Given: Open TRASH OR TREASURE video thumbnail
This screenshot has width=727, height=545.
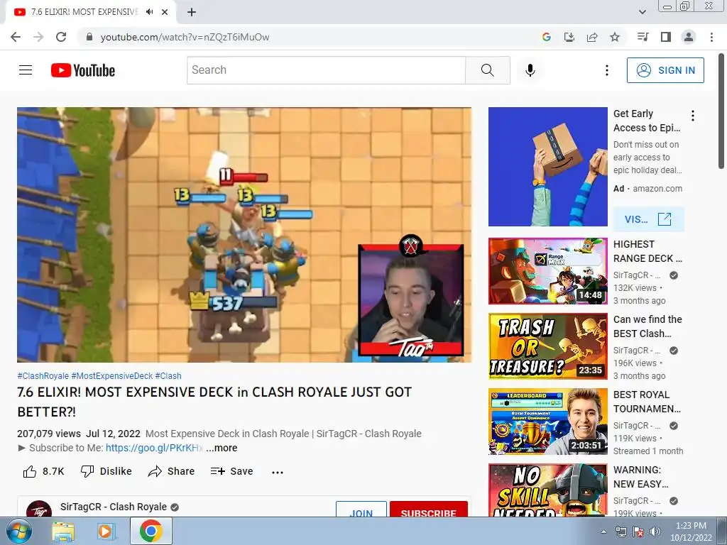Looking at the screenshot, I should click(x=548, y=346).
